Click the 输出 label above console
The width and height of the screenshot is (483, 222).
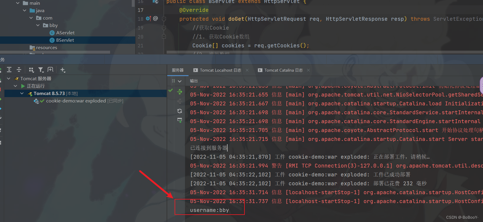tap(194, 81)
